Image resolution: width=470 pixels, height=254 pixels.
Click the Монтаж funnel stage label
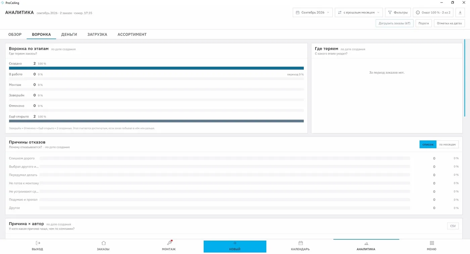coord(15,85)
